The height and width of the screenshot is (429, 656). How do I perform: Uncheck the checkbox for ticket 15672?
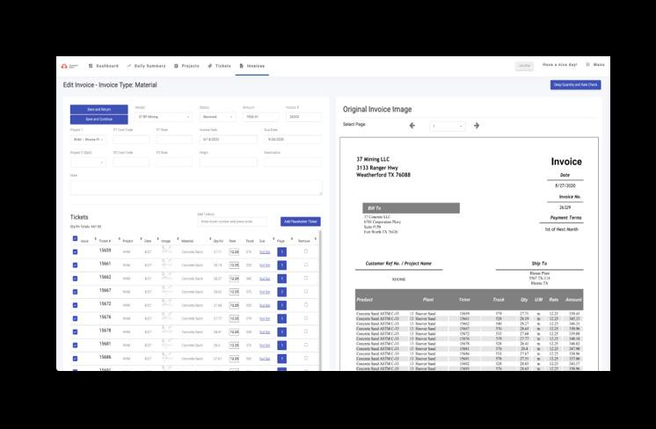(x=75, y=305)
